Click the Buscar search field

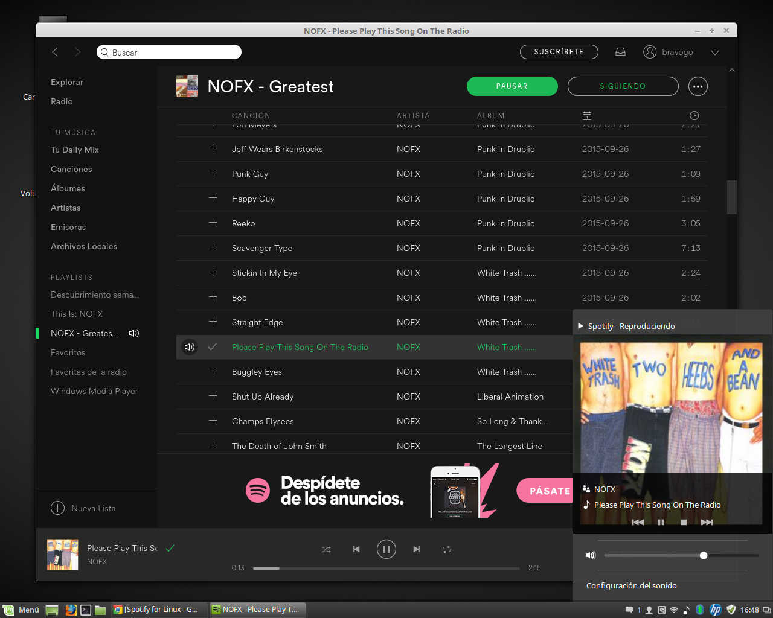pos(169,52)
